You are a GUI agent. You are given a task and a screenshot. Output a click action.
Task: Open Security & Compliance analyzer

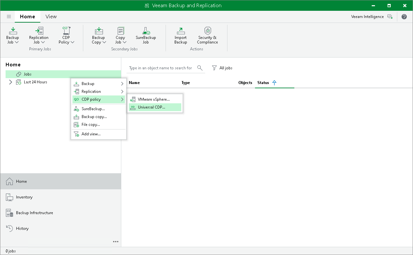(207, 31)
